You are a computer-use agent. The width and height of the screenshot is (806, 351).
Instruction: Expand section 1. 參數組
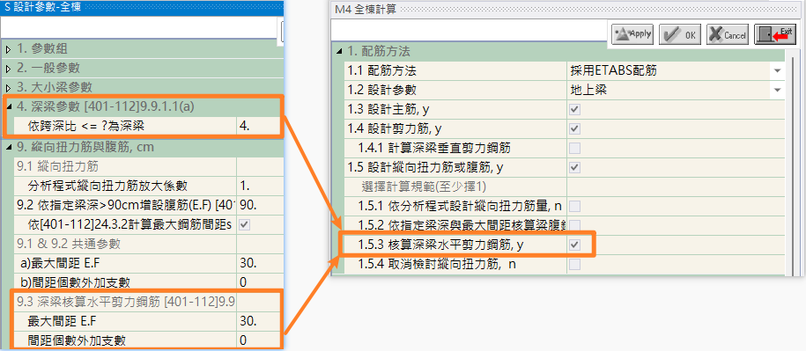click(x=8, y=49)
